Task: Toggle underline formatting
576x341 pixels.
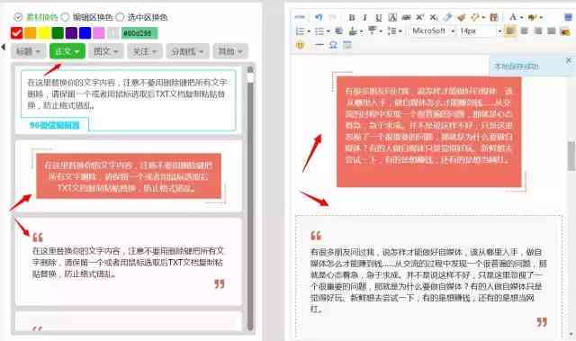Action: 378,18
